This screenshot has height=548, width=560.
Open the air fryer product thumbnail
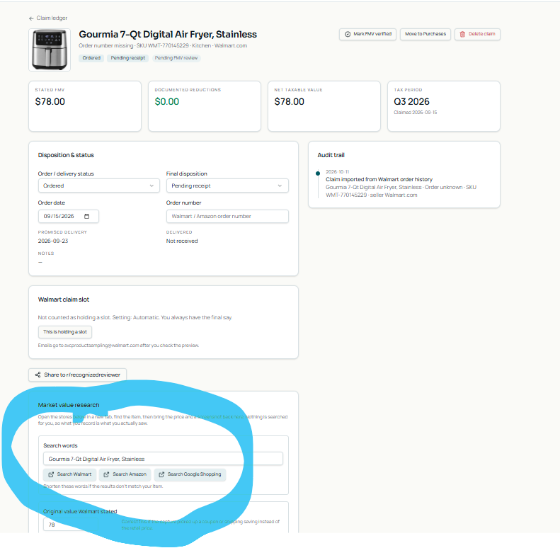50,50
